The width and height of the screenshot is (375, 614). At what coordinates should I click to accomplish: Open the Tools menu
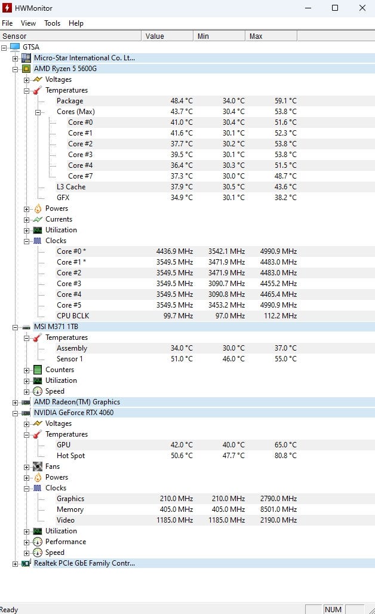(x=52, y=23)
